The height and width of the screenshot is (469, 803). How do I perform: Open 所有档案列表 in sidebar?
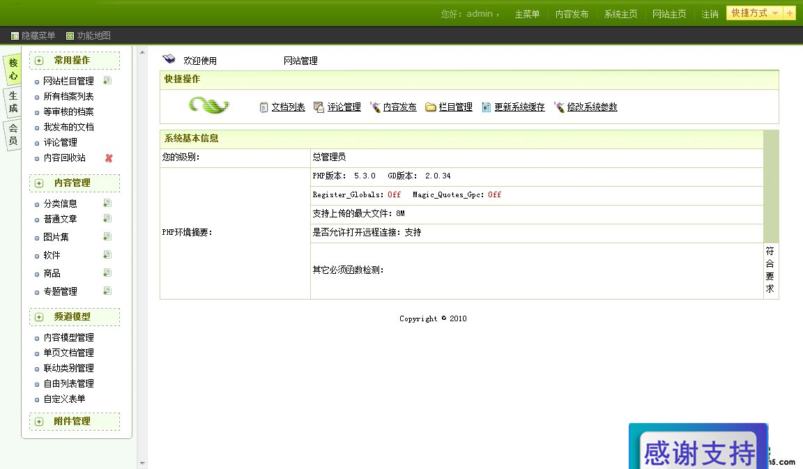(68, 96)
